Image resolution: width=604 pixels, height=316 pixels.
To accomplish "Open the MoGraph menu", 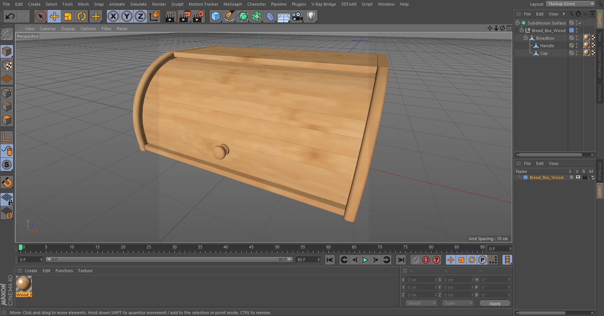I will tap(233, 4).
